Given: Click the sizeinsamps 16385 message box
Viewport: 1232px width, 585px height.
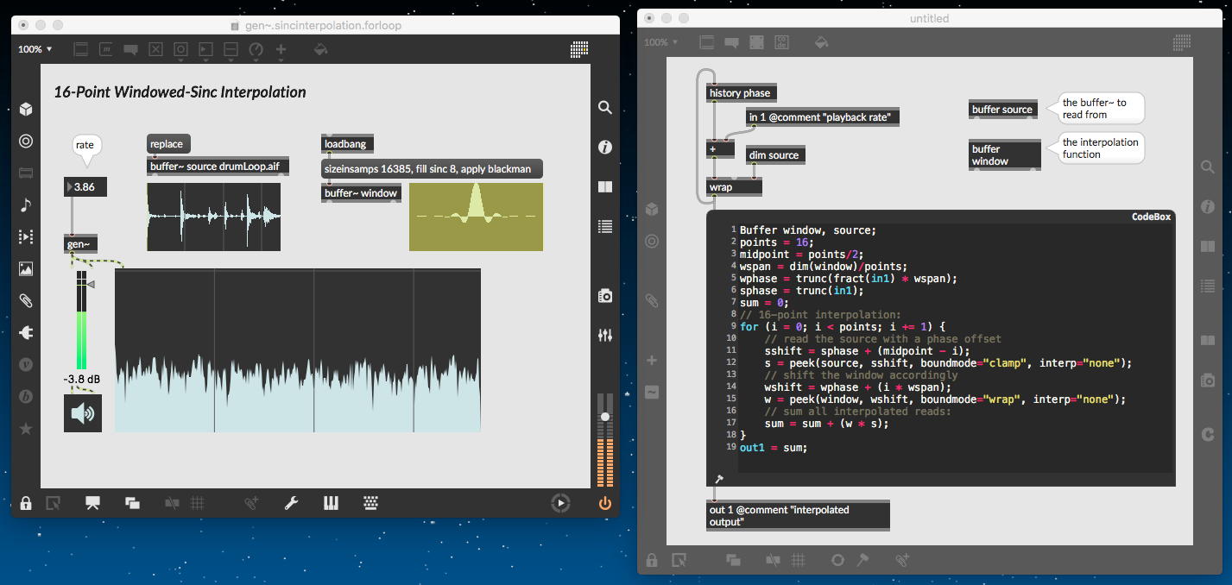Looking at the screenshot, I should point(432,169).
